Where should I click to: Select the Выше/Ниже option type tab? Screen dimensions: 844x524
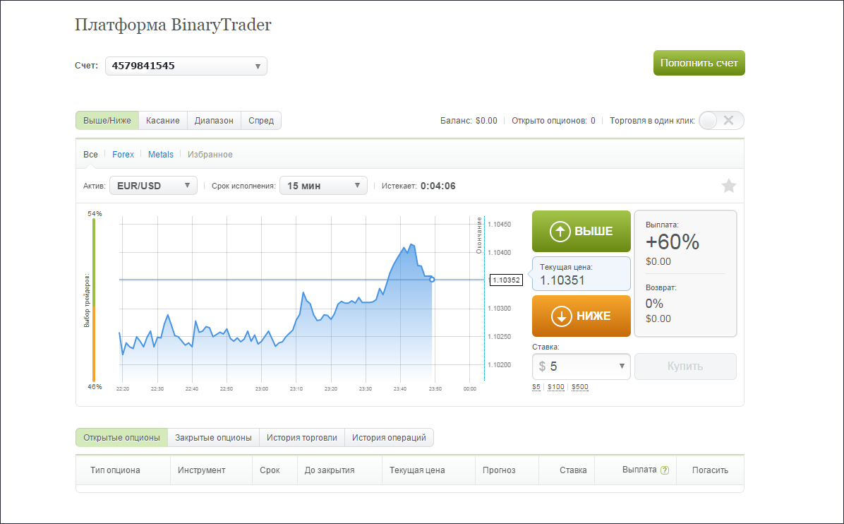click(x=107, y=121)
